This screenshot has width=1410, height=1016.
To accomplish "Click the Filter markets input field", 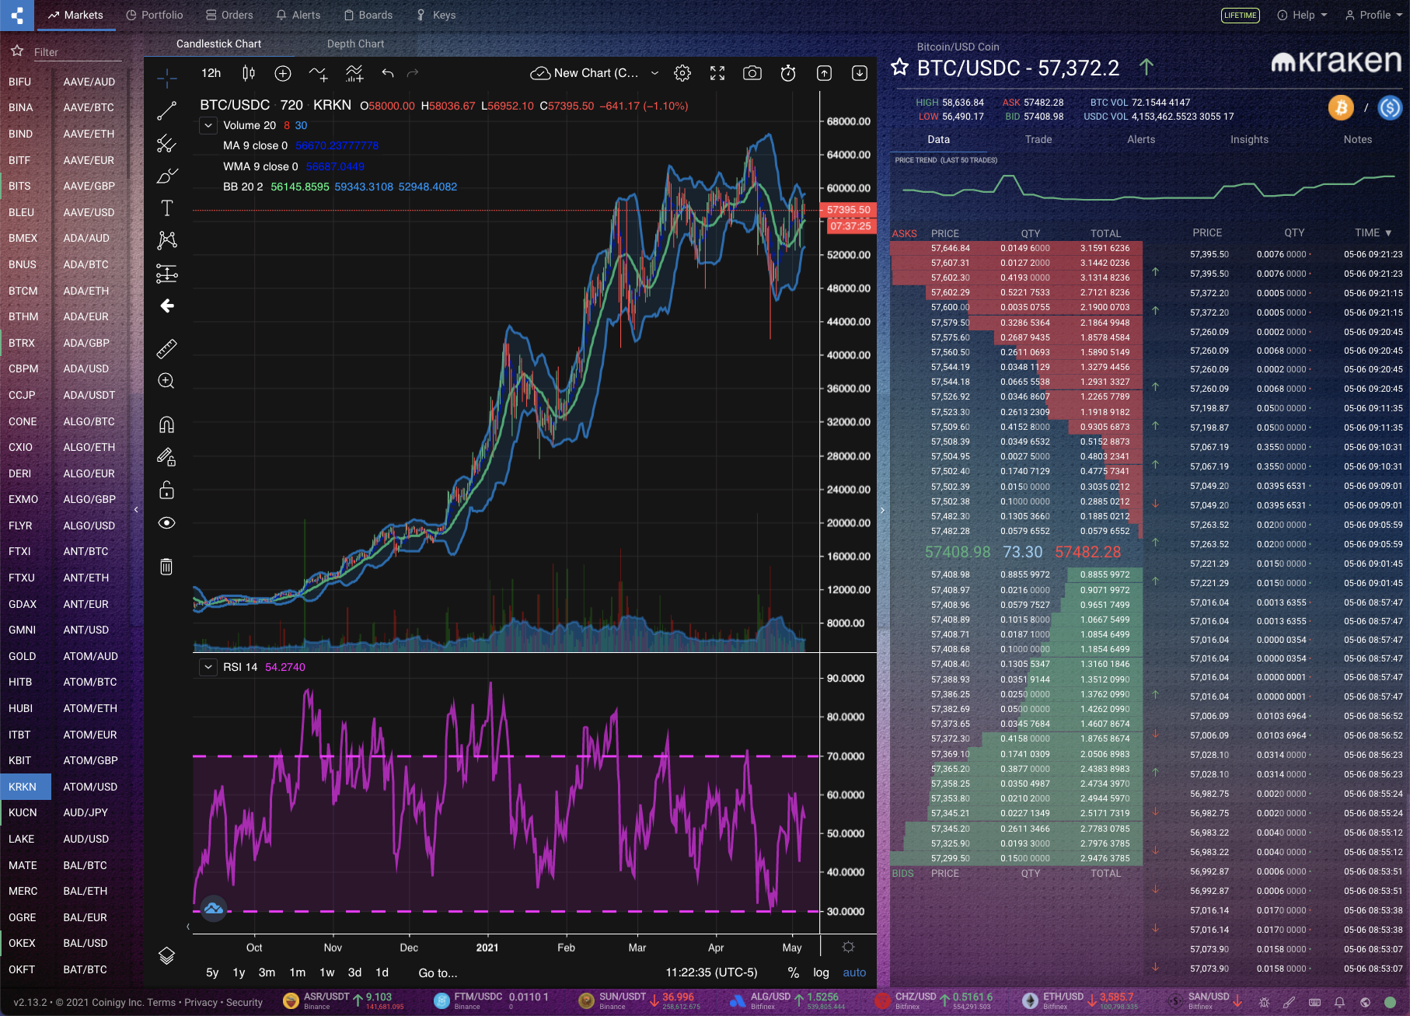I will click(77, 52).
